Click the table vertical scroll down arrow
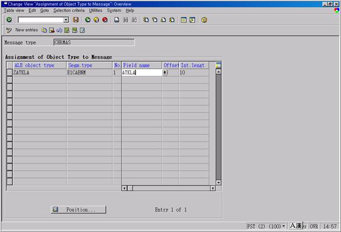Viewport: 341px width, 232px height. point(219,183)
